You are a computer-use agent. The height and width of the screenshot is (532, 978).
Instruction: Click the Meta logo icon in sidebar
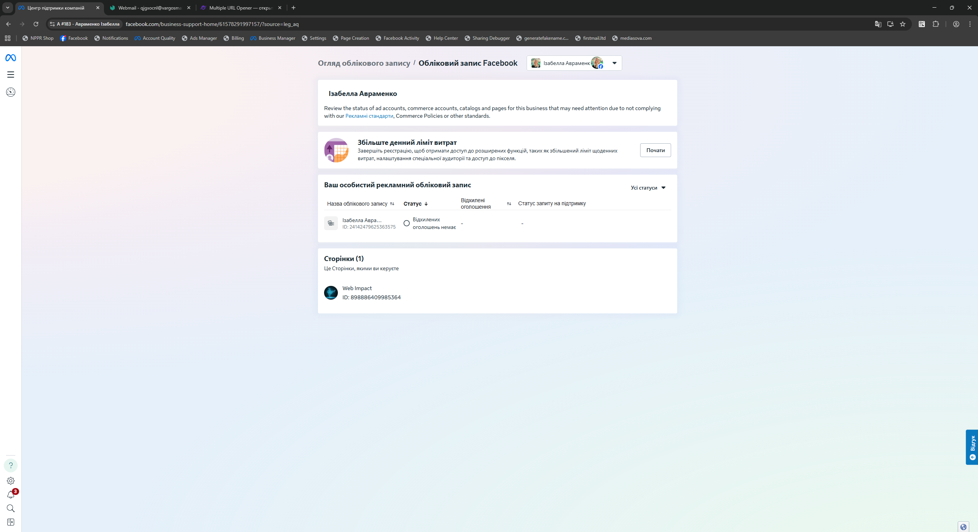[x=11, y=58]
